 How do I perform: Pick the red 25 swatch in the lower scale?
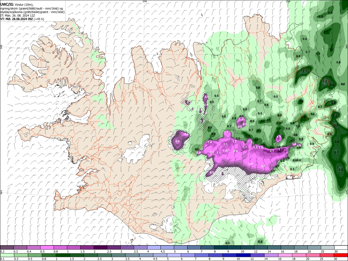point(327,255)
